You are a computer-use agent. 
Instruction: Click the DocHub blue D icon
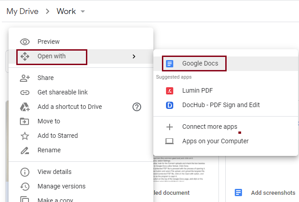pyautogui.click(x=170, y=105)
